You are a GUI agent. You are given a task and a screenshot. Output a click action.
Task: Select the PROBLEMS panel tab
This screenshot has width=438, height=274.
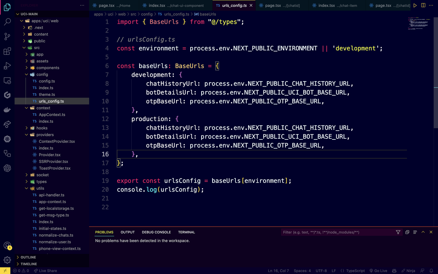click(104, 232)
